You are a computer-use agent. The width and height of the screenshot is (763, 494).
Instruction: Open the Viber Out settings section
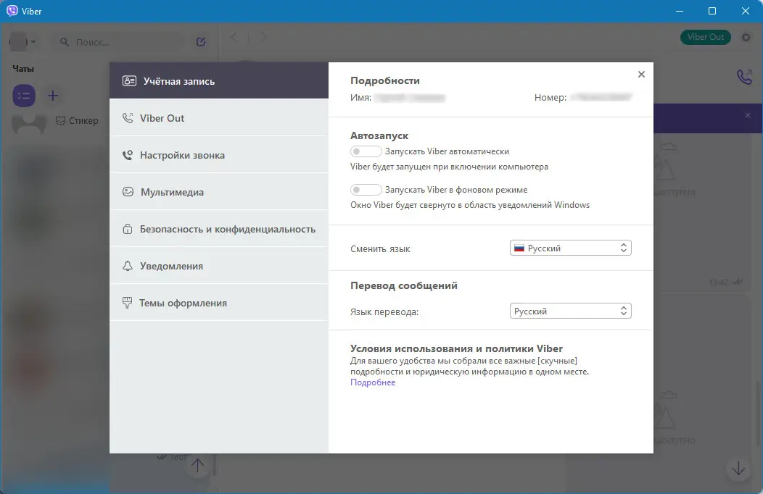(219, 118)
